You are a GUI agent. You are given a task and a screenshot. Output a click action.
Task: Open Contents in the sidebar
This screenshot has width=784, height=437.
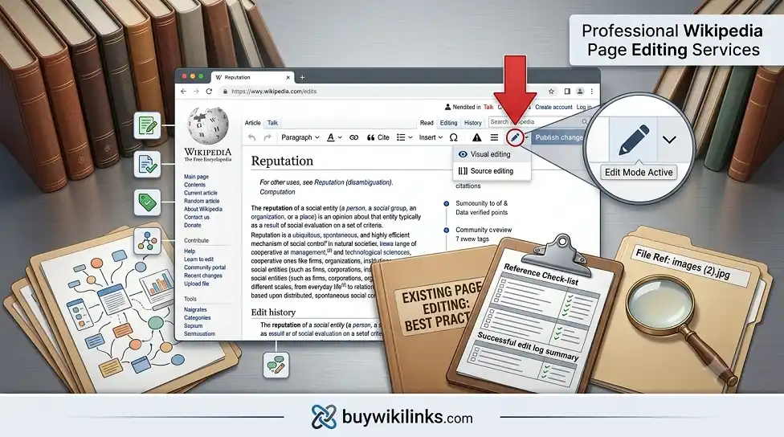click(194, 185)
